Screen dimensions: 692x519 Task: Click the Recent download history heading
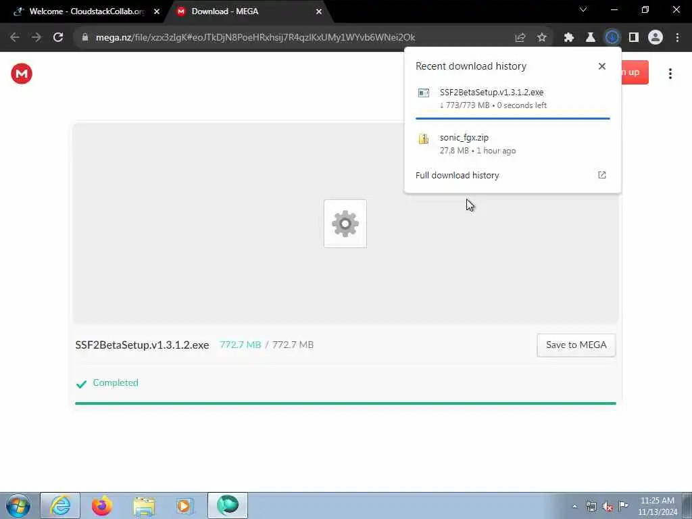click(471, 66)
